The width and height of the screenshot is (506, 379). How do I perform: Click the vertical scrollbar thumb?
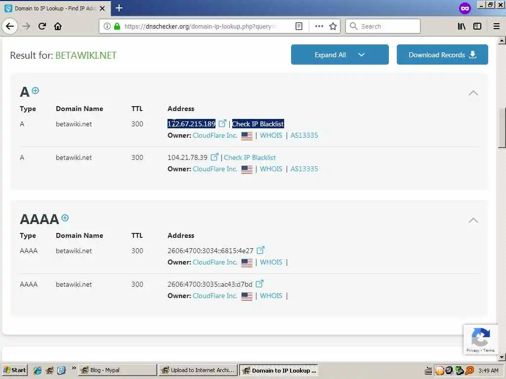(x=502, y=128)
